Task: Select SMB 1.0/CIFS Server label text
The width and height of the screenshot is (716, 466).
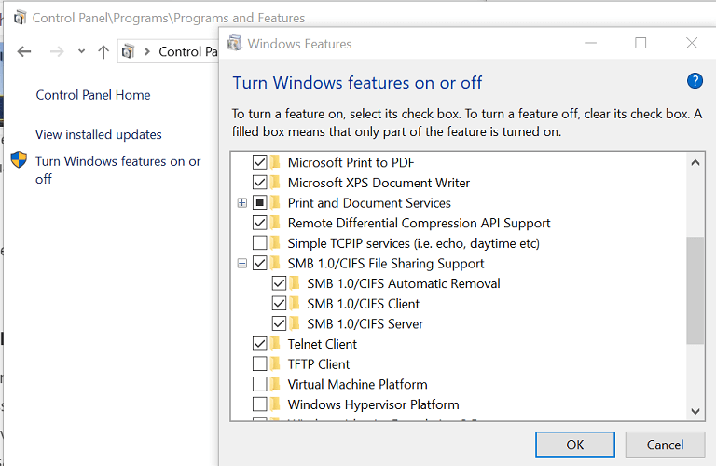Action: (x=365, y=323)
